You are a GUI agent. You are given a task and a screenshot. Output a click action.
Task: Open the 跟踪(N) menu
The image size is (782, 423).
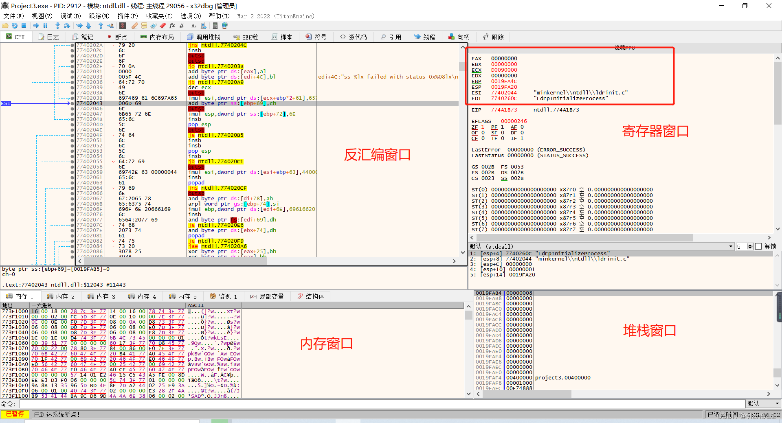[99, 16]
